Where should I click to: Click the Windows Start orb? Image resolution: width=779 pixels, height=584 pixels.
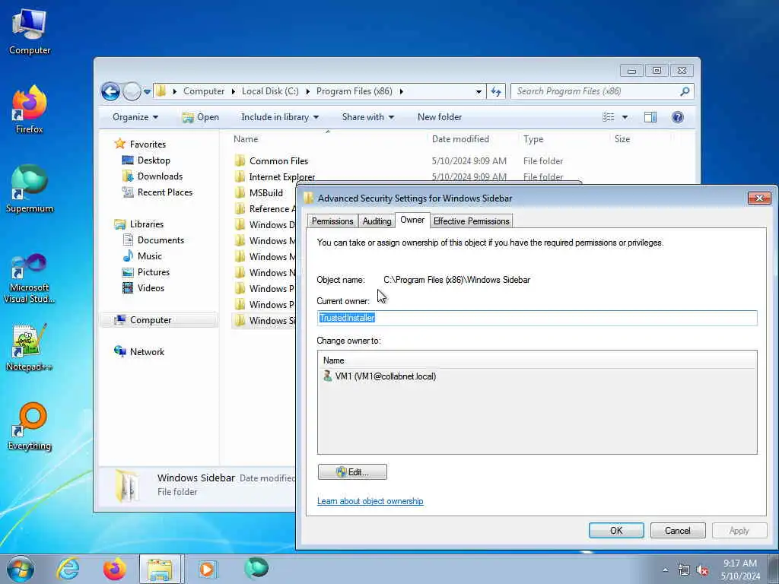21,569
